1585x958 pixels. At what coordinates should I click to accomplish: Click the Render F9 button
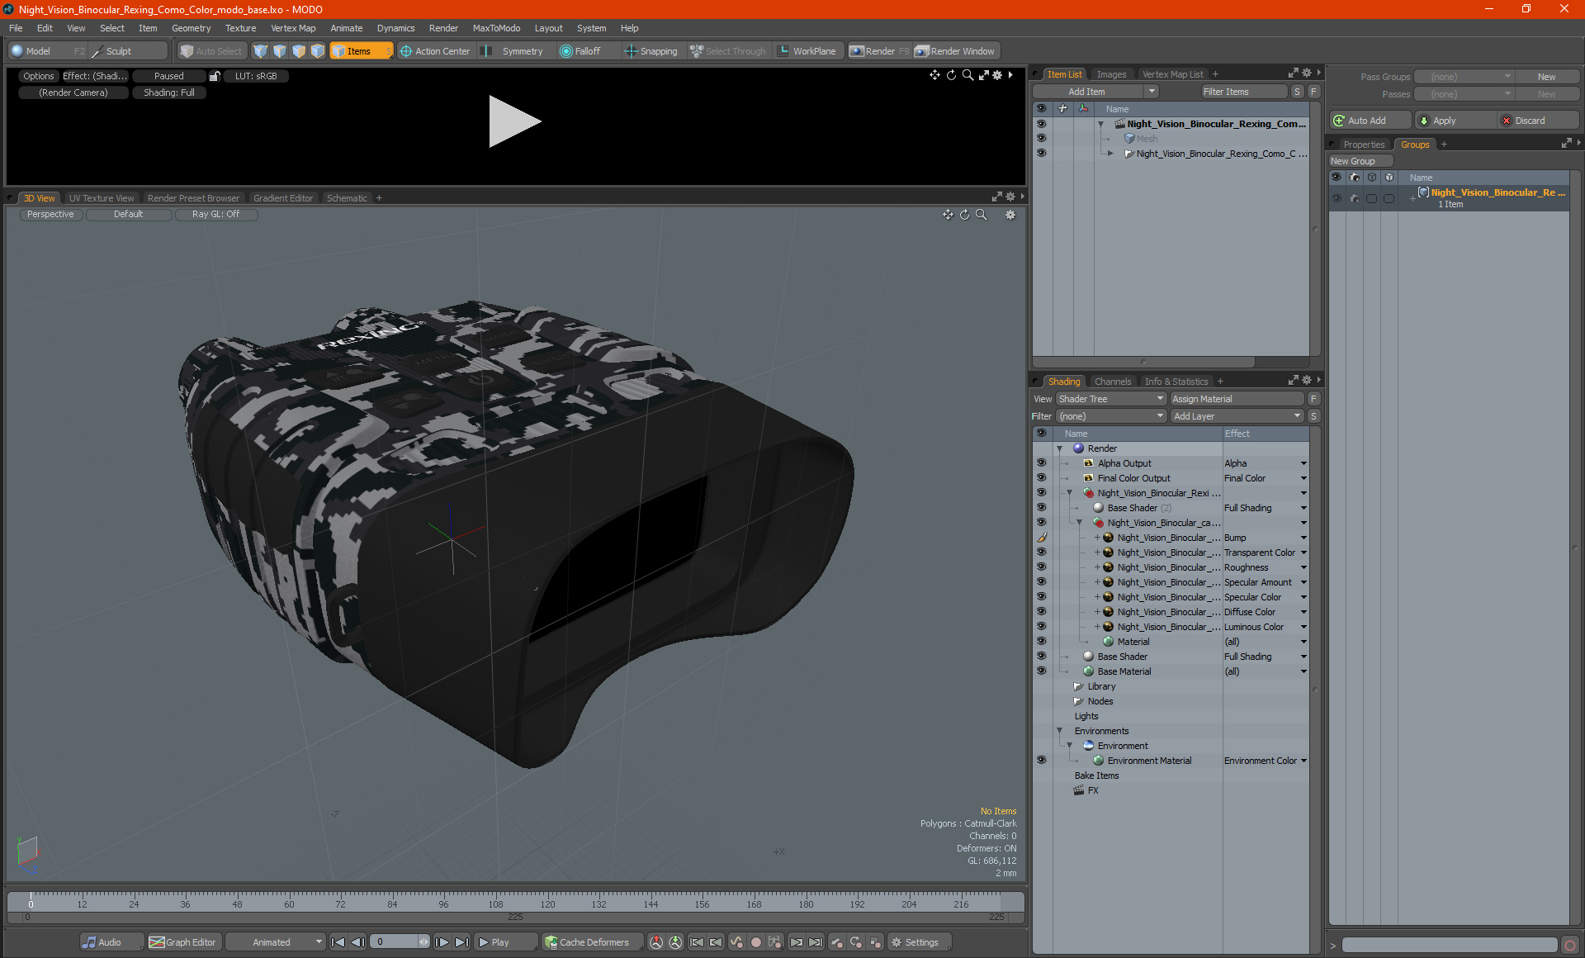[x=879, y=51]
